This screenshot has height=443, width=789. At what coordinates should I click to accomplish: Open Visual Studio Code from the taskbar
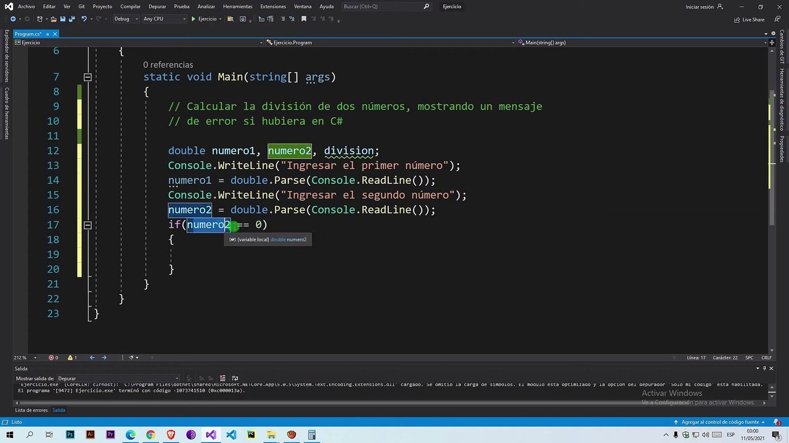coord(231,435)
